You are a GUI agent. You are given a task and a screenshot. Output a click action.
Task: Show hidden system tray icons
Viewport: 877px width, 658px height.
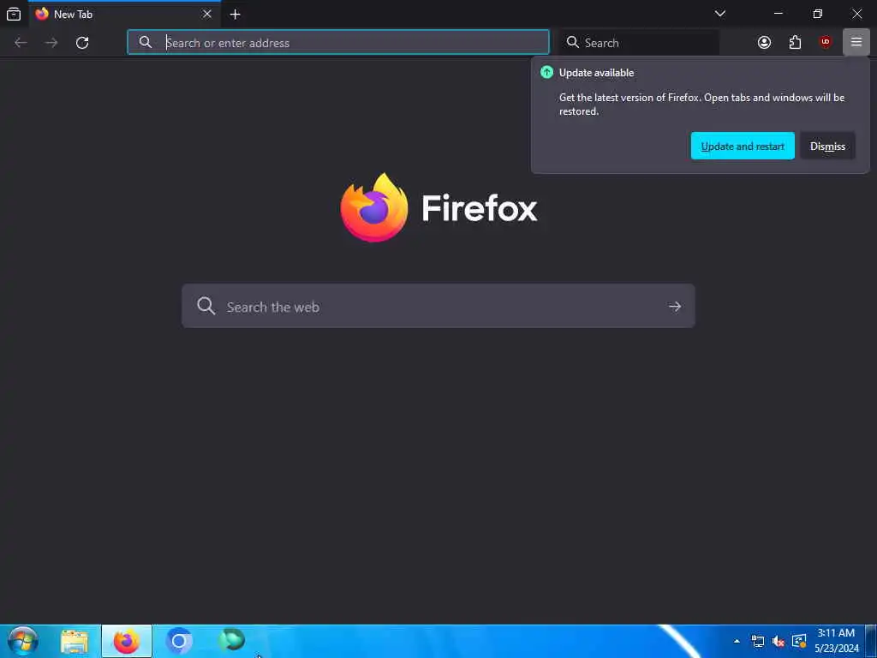pos(737,641)
